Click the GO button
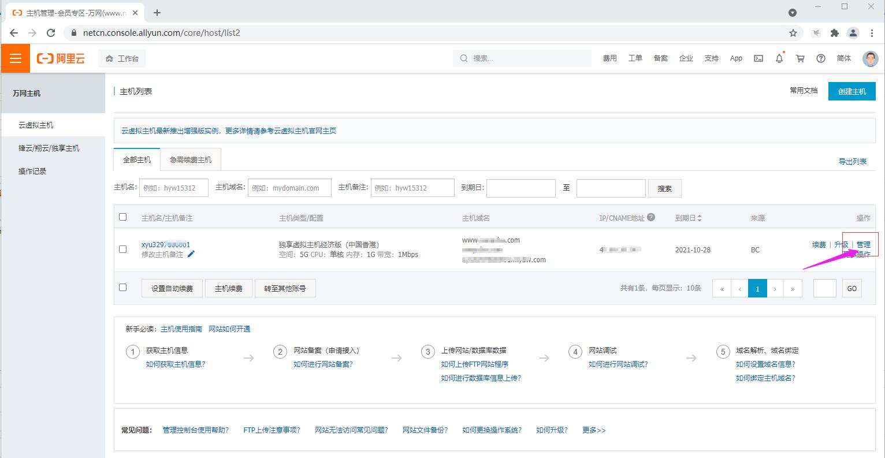 click(852, 288)
